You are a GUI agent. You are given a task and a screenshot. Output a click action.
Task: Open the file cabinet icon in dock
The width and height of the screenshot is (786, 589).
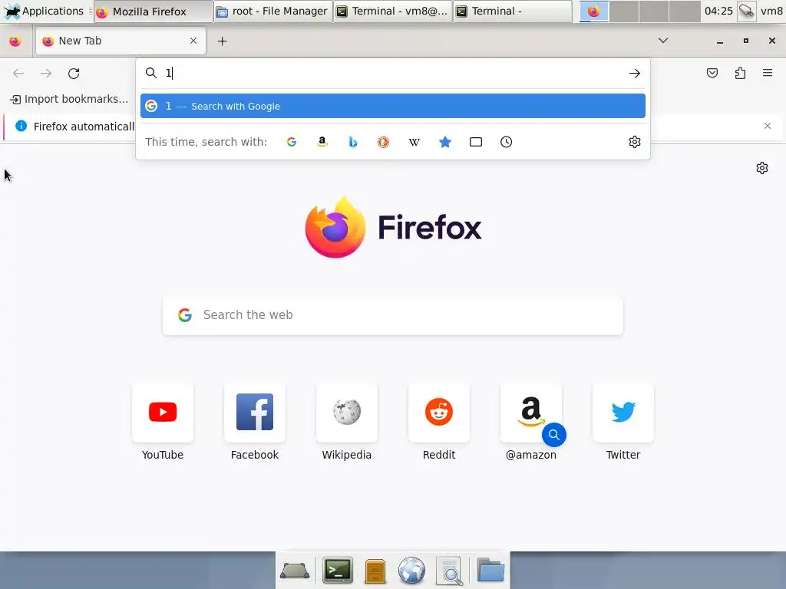[x=375, y=571]
